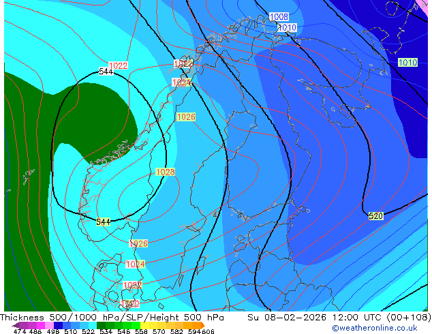Click the 510 legend value
Image resolution: width=432 pixels, height=334 pixels.
click(71, 331)
